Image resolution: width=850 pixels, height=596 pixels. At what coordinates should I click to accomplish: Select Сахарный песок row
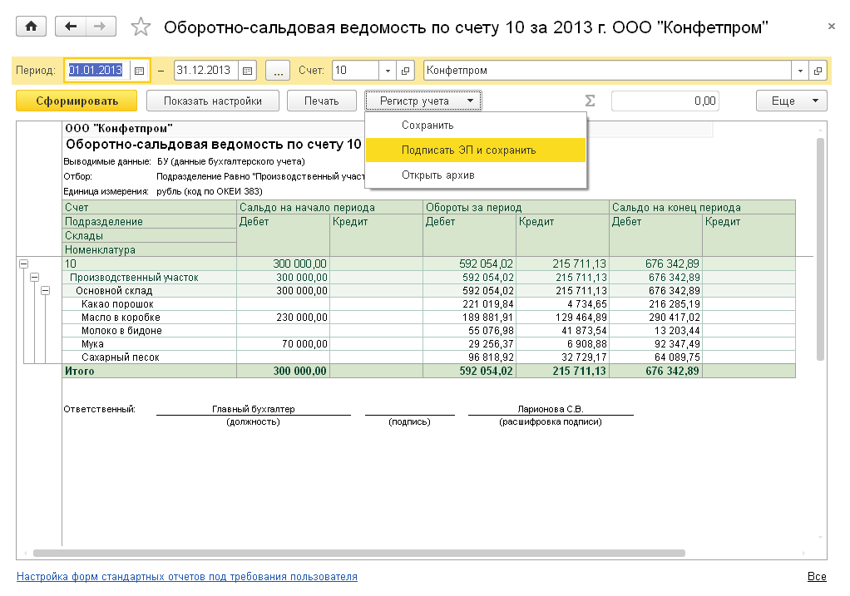pyautogui.click(x=429, y=357)
